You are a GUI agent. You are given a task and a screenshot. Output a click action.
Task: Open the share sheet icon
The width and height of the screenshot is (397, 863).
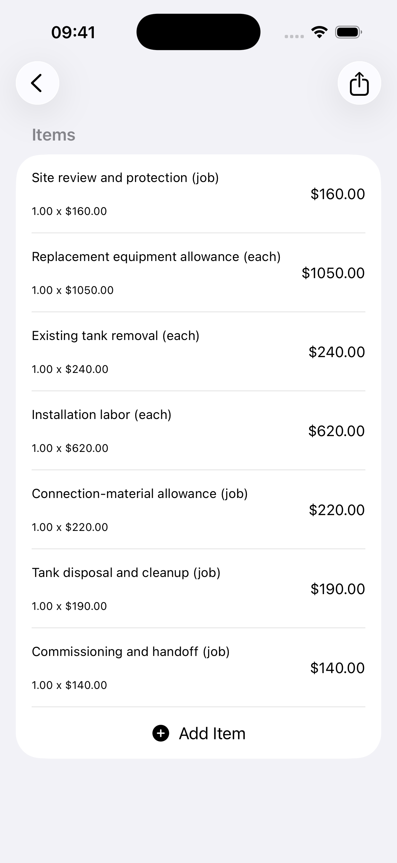pyautogui.click(x=359, y=83)
